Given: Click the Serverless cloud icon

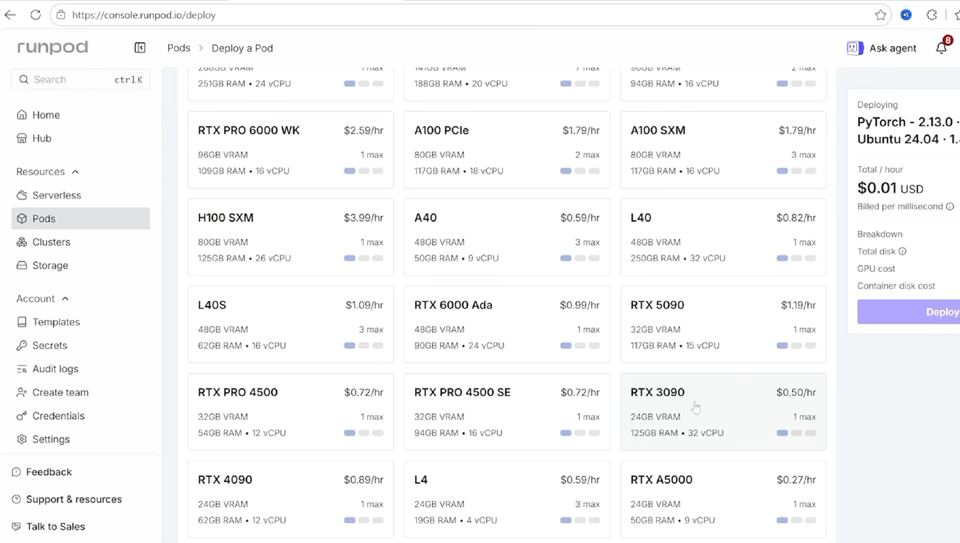Looking at the screenshot, I should coord(22,195).
